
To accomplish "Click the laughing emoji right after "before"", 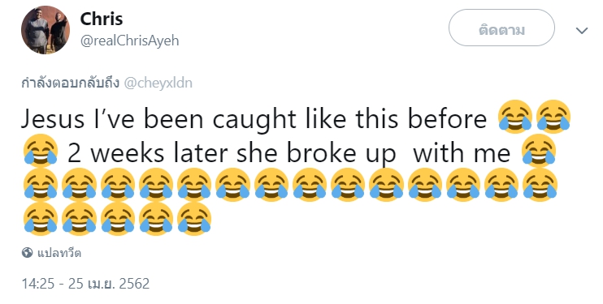I will pyautogui.click(x=515, y=116).
